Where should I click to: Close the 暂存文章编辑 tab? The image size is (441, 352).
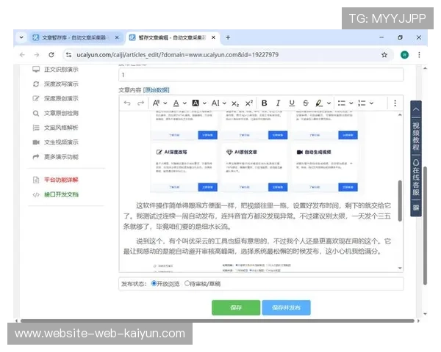coord(213,37)
